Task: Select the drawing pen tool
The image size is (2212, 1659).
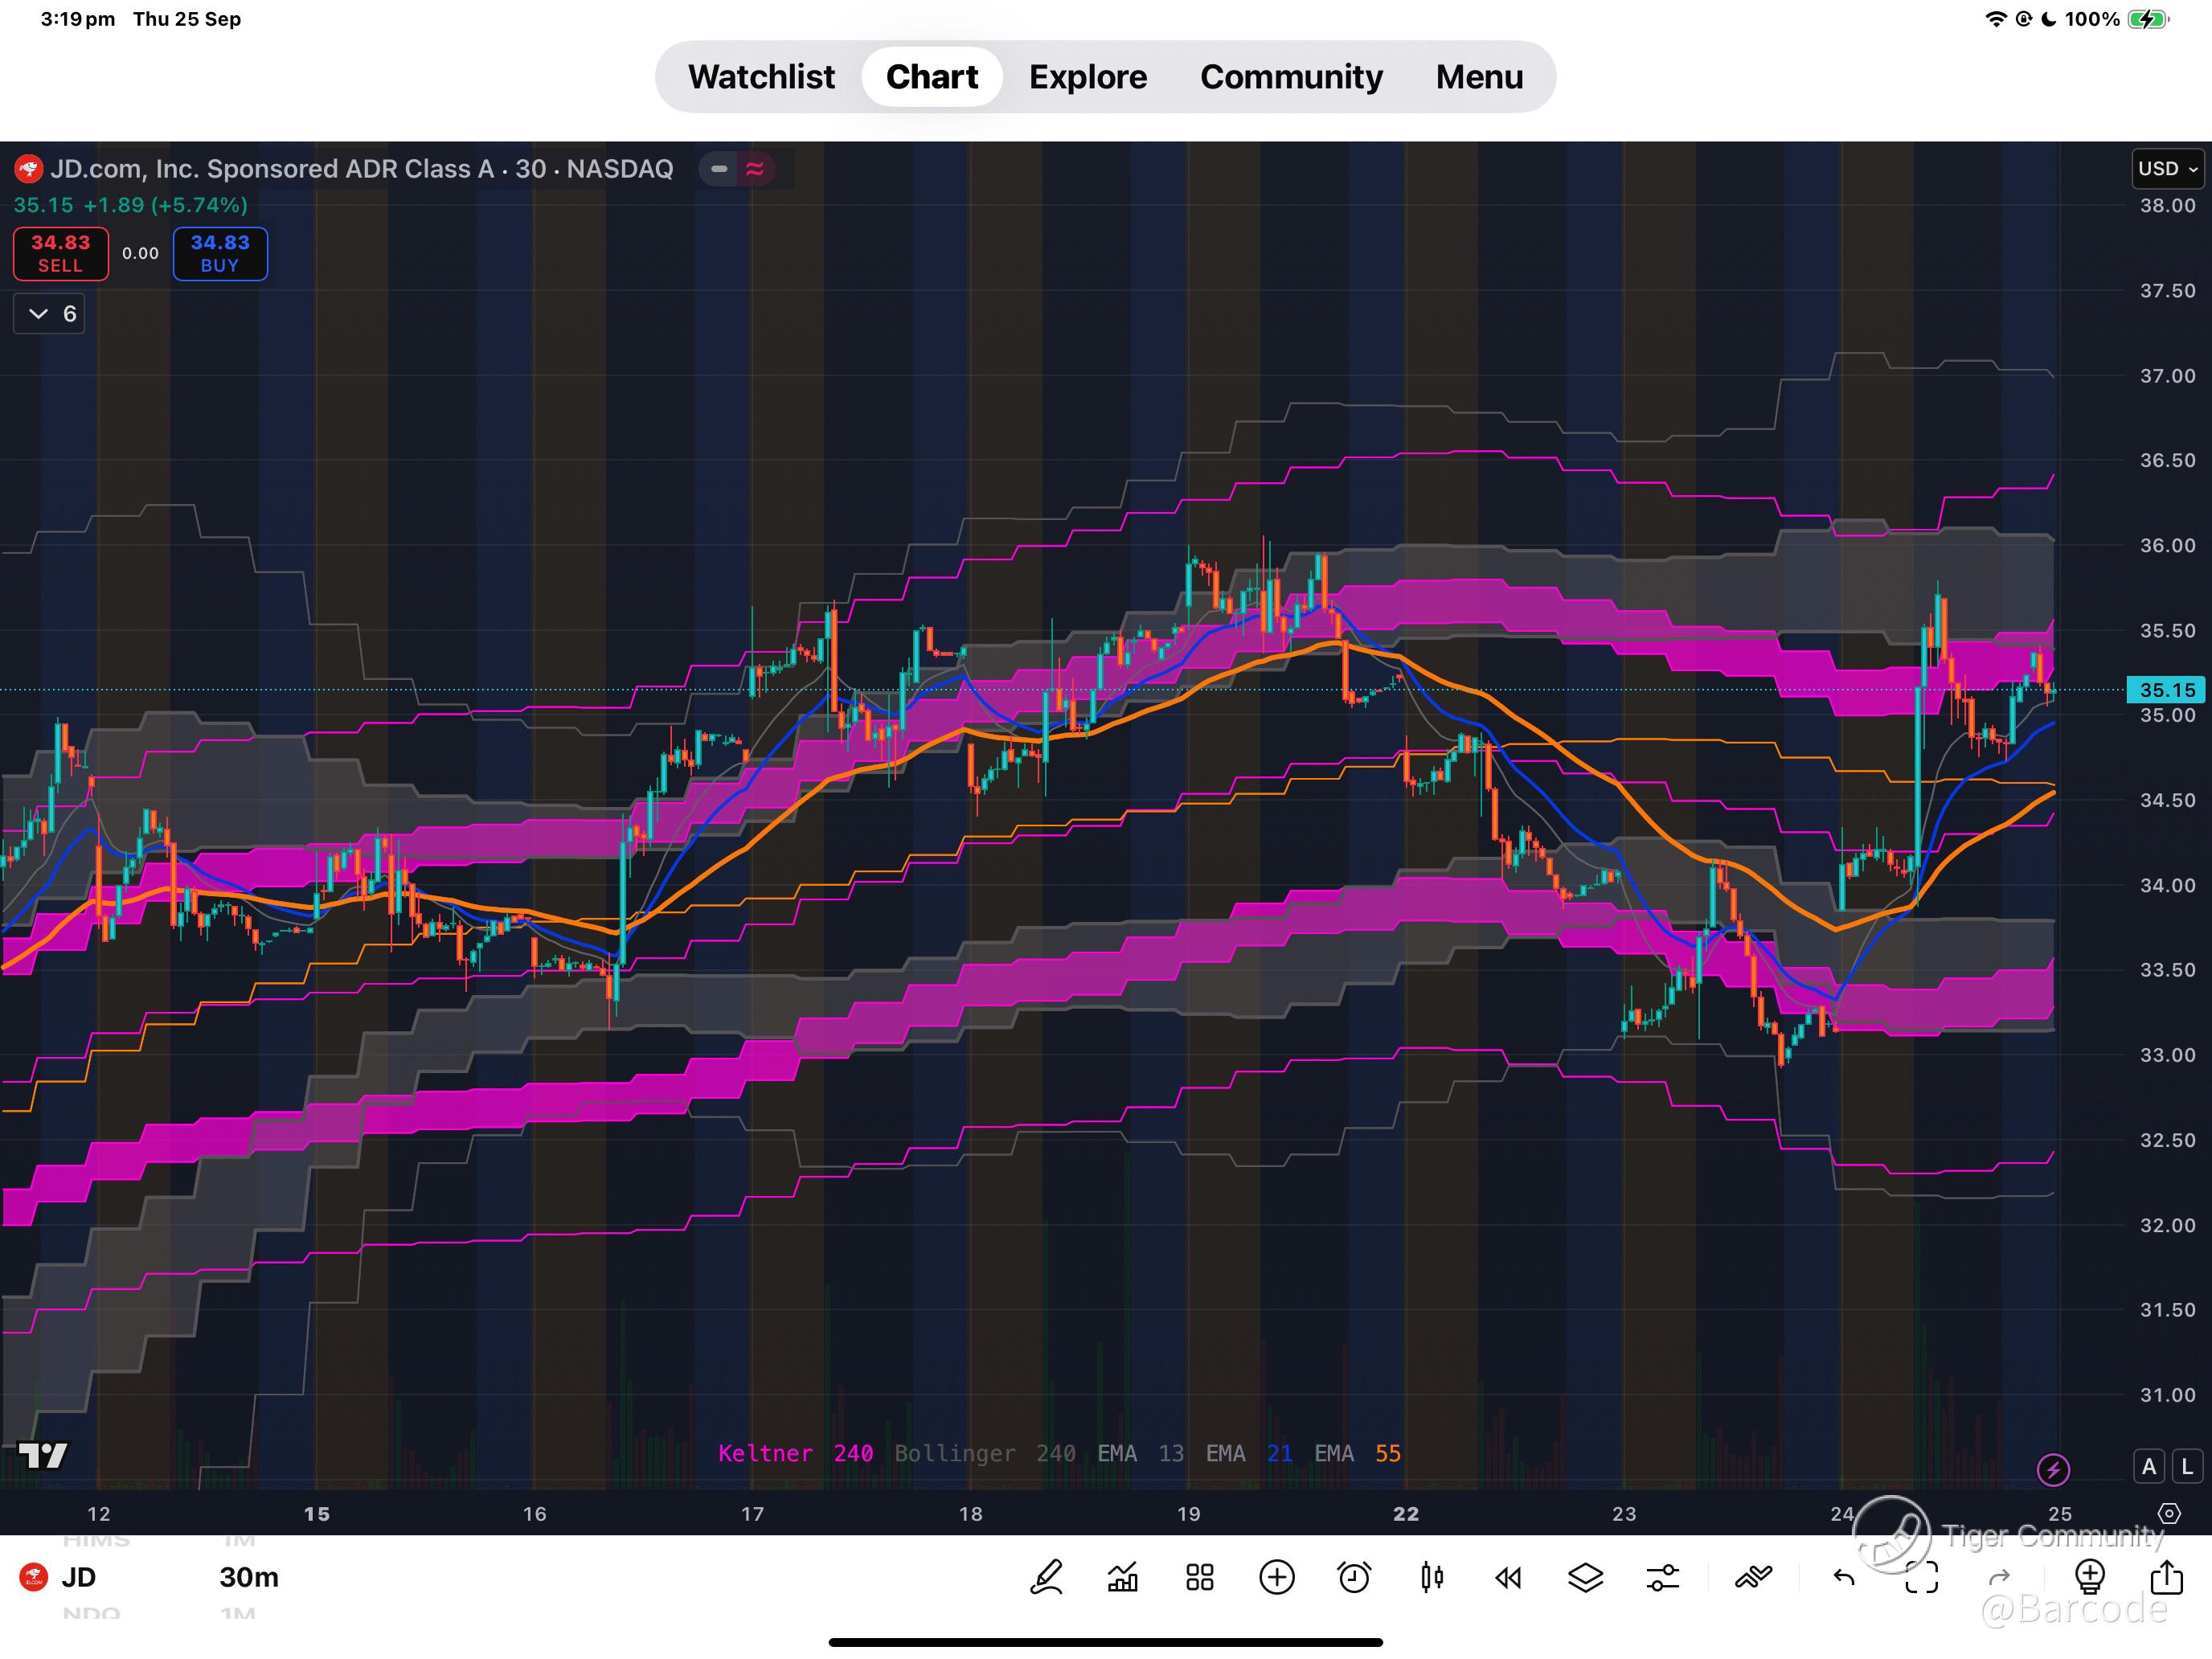Action: (x=1046, y=1577)
